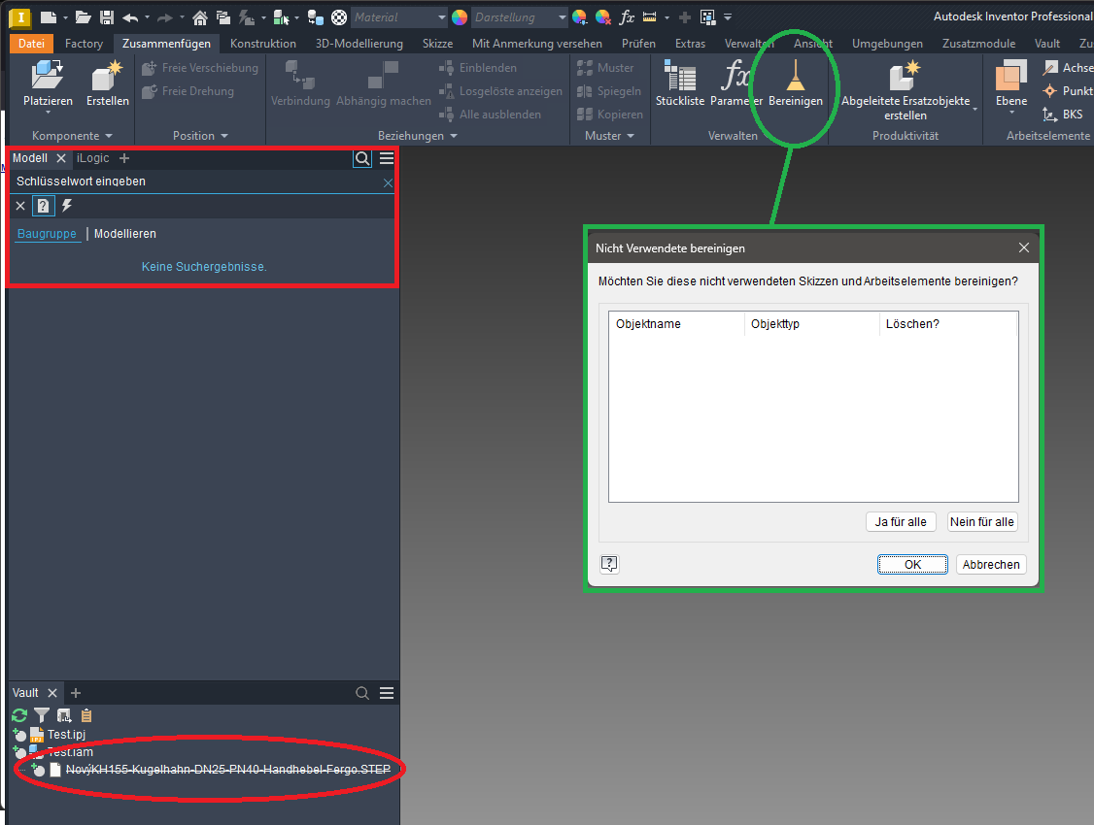This screenshot has height=825, width=1094.
Task: Click the home icon in quick access toolbar
Action: point(199,17)
